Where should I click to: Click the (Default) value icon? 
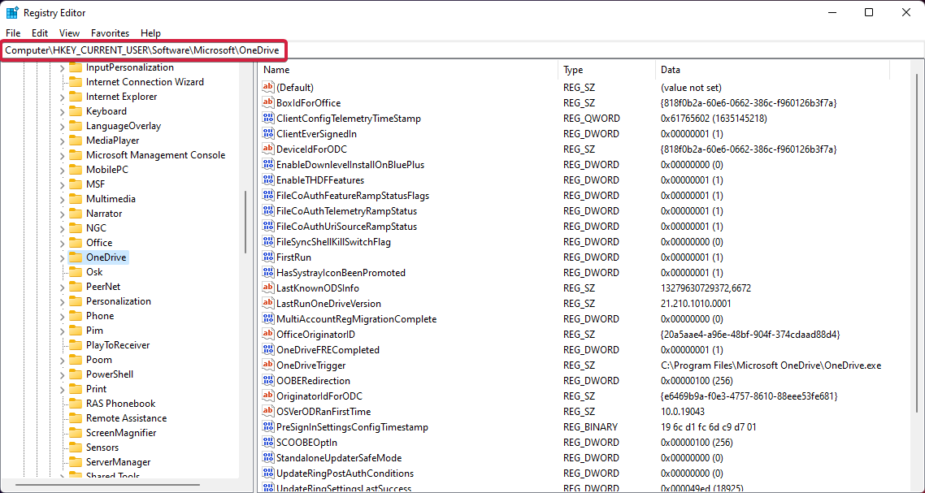(268, 87)
